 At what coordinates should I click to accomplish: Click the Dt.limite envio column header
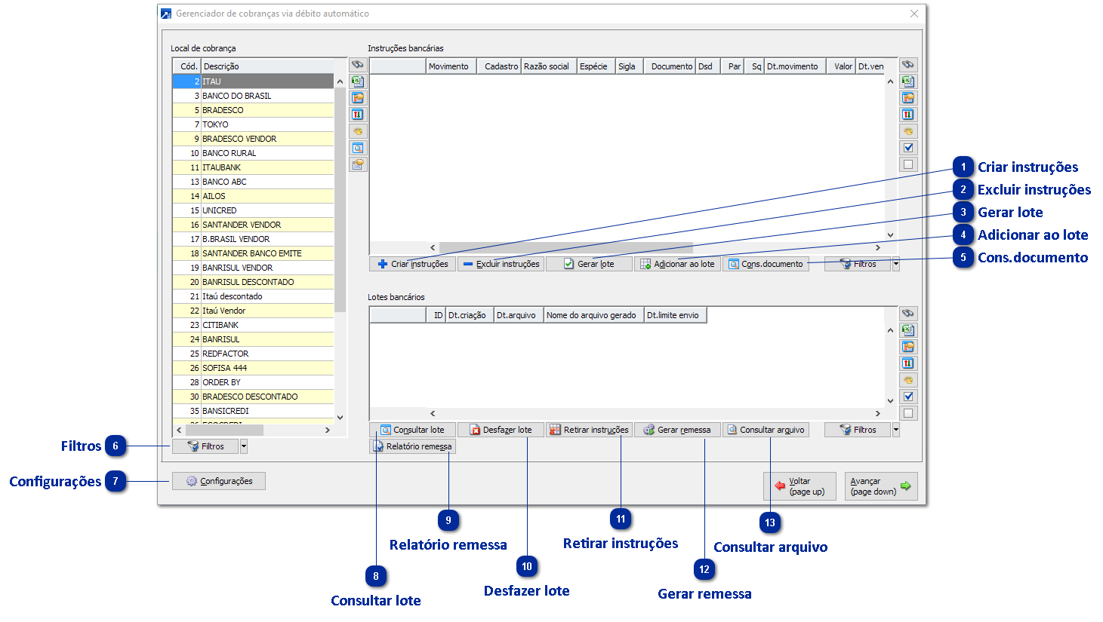point(676,315)
